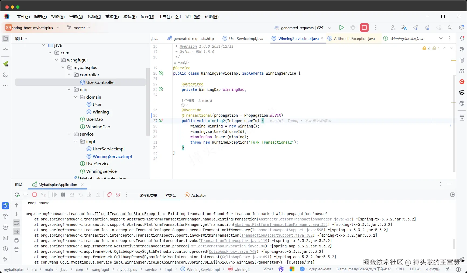
Task: Open the Database tool window icon
Action: (462, 60)
